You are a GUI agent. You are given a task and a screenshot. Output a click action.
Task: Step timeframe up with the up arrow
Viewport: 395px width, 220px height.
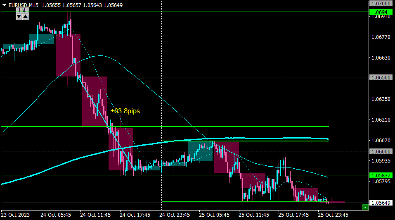(26, 17)
